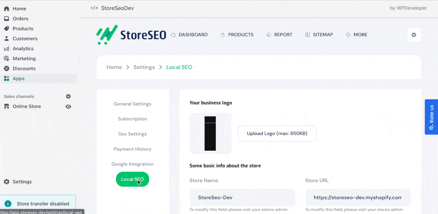Screen dimensions: 438x214
Task: Click the Discounts badge icon
Action: click(7, 68)
